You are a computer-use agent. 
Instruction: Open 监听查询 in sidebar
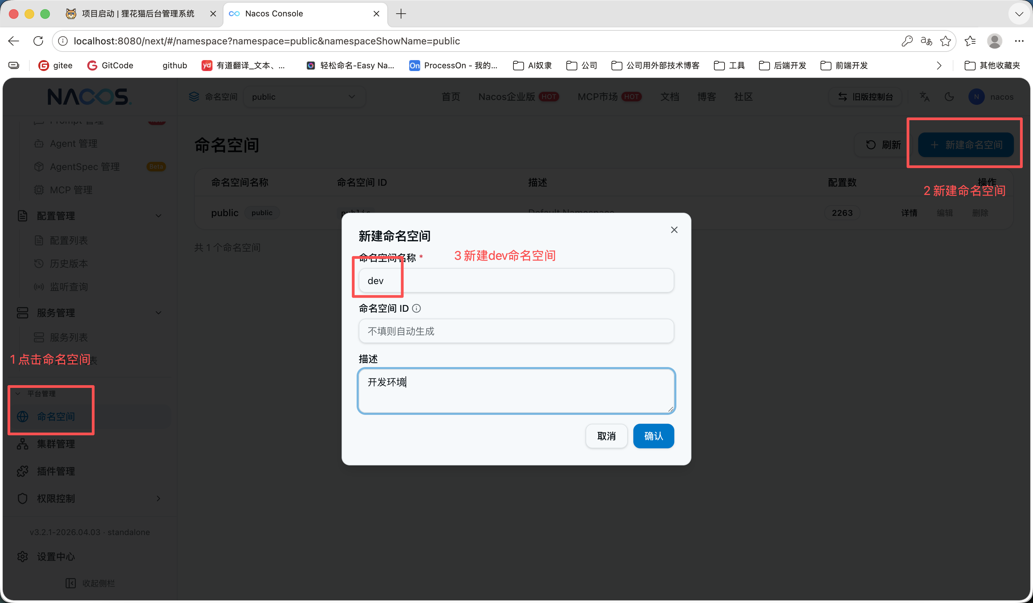click(x=68, y=287)
